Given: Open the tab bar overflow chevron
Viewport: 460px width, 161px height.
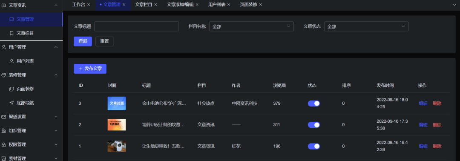Looking at the screenshot, I should [455, 5].
